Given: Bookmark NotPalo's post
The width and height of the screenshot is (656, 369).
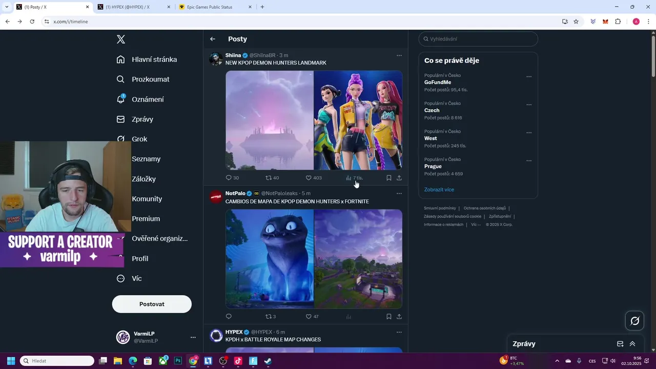Looking at the screenshot, I should pos(388,317).
